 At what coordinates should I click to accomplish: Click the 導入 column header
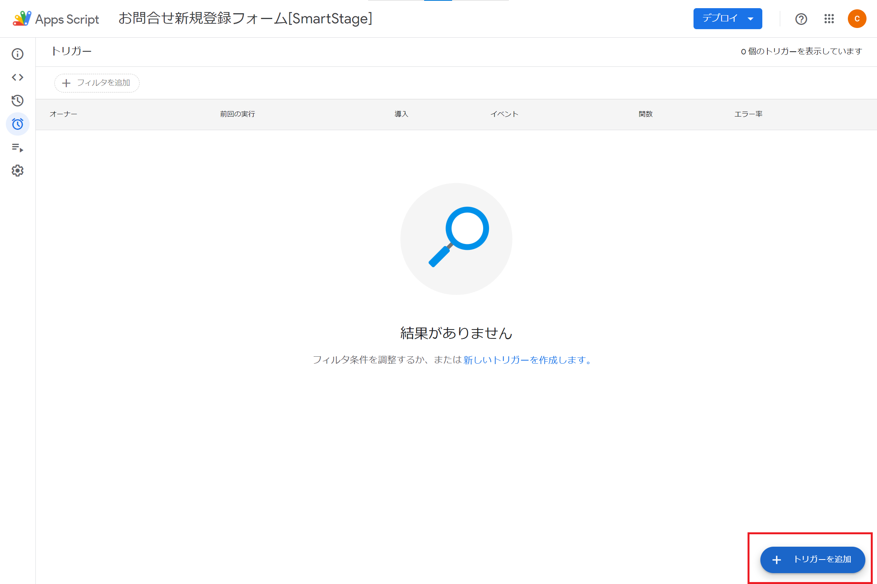click(x=401, y=114)
